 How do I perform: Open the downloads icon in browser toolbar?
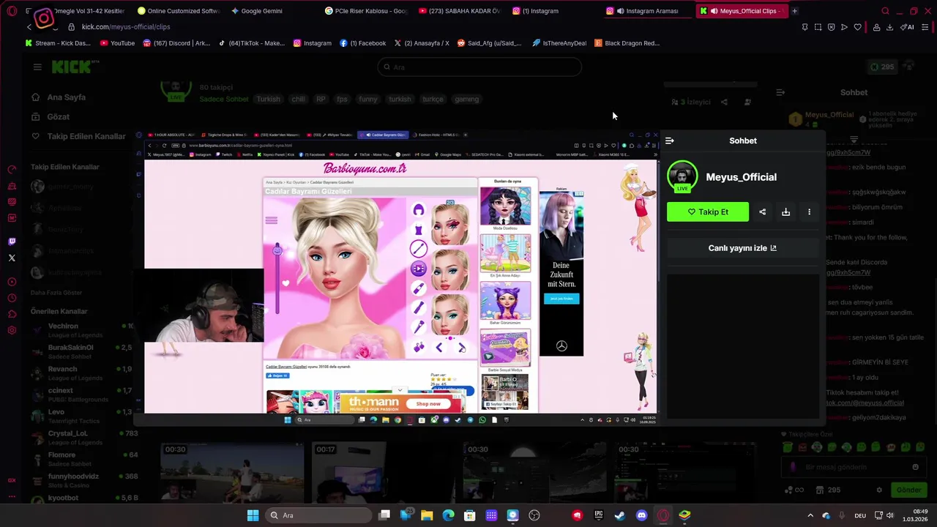(x=889, y=27)
